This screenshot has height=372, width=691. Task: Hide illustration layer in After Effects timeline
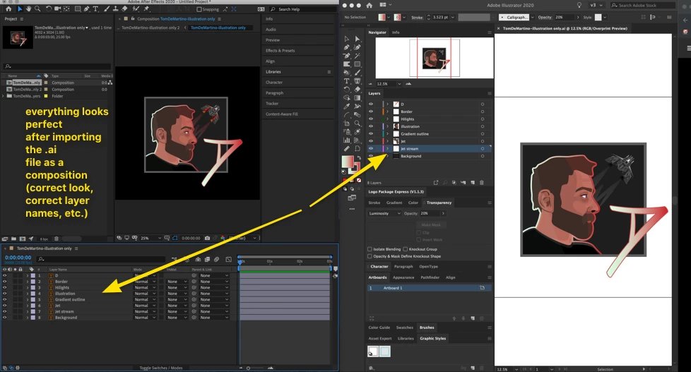pyautogui.click(x=5, y=293)
